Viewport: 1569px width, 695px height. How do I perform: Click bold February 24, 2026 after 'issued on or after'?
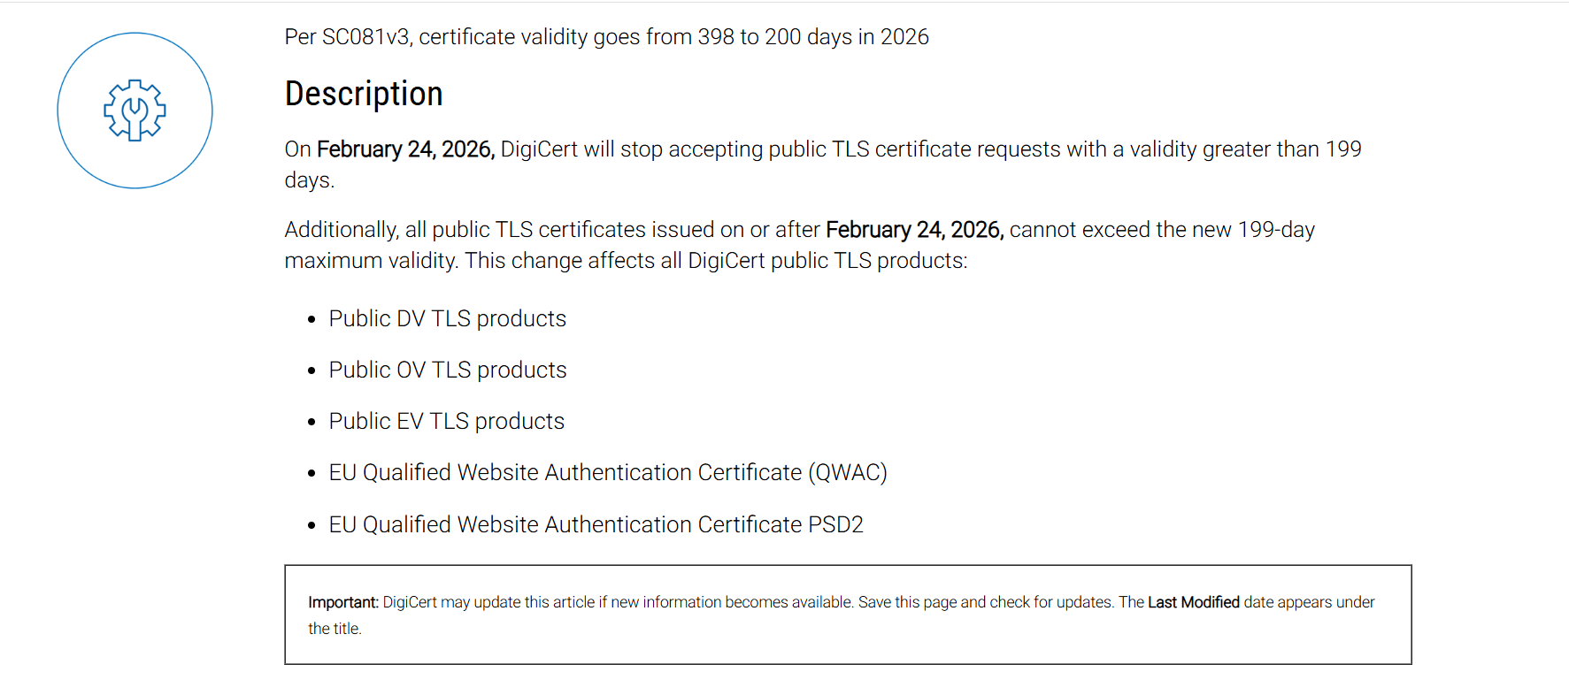pyautogui.click(x=914, y=230)
